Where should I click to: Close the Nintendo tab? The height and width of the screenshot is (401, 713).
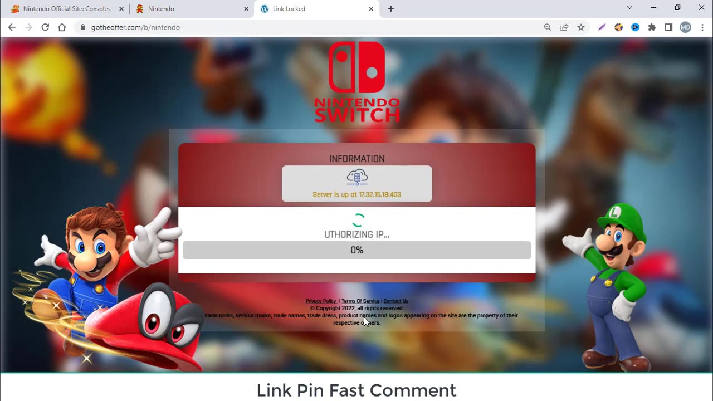click(x=246, y=9)
